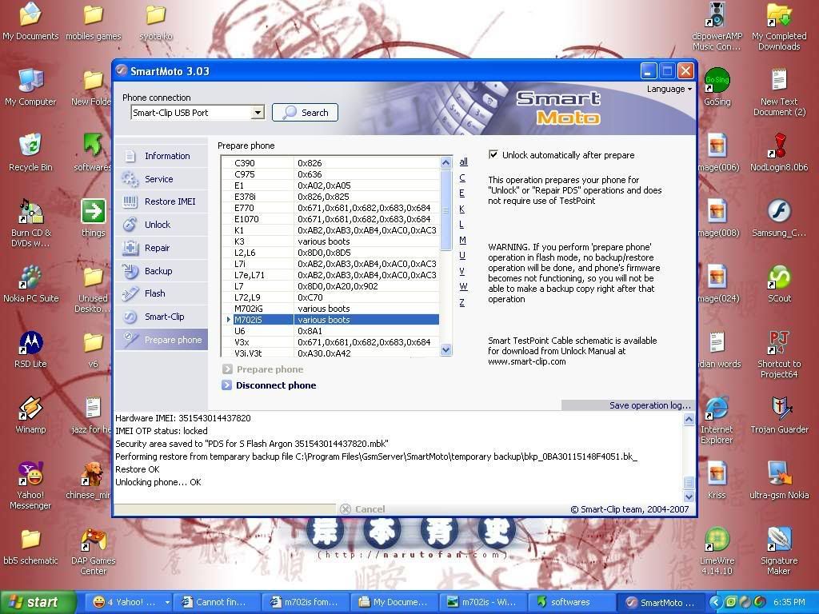This screenshot has height=614, width=819.
Task: Click the Search button
Action: coord(305,112)
